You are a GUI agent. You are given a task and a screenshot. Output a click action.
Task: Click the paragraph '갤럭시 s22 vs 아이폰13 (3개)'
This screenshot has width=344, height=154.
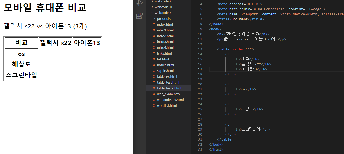(x=45, y=26)
